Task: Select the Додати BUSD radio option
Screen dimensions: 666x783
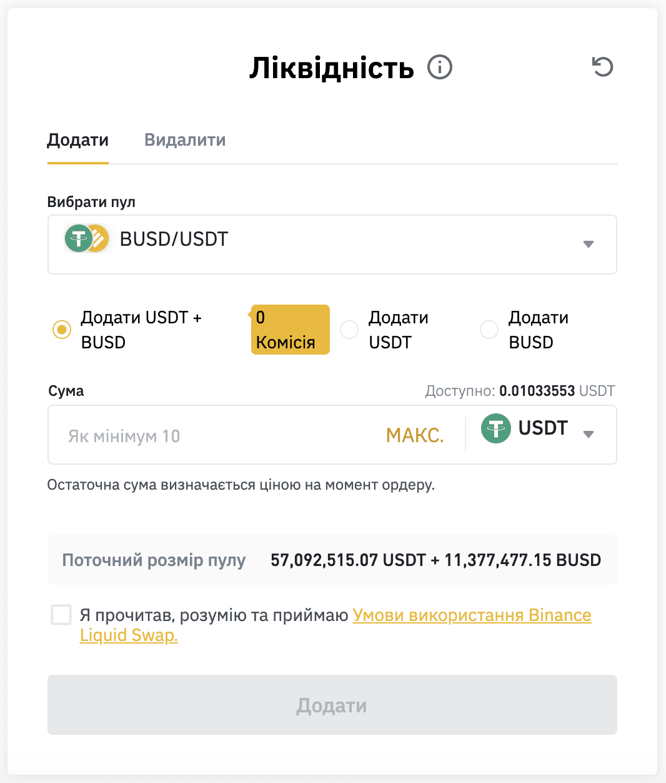Action: [x=489, y=330]
